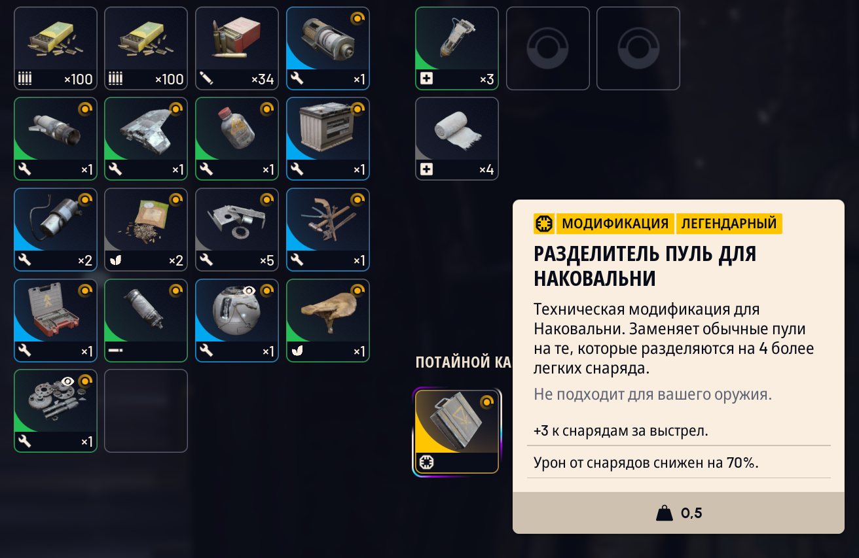Select the red ammo box with 34 rounds
Image resolution: width=859 pixels, height=558 pixels.
[237, 48]
